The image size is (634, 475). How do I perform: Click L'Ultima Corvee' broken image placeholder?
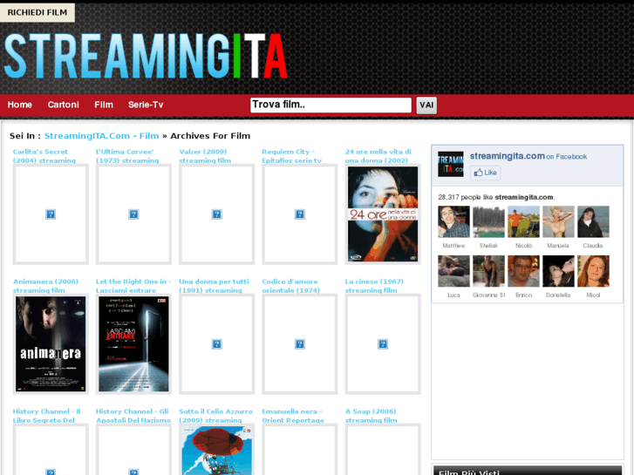[x=133, y=214]
